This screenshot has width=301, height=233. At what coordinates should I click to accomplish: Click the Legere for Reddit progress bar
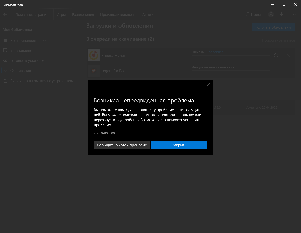pyautogui.click(x=231, y=71)
